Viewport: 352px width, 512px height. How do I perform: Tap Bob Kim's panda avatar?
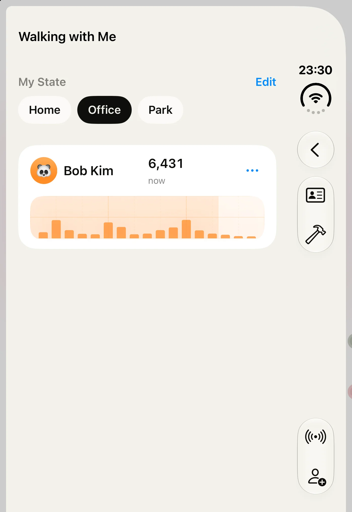pos(44,170)
